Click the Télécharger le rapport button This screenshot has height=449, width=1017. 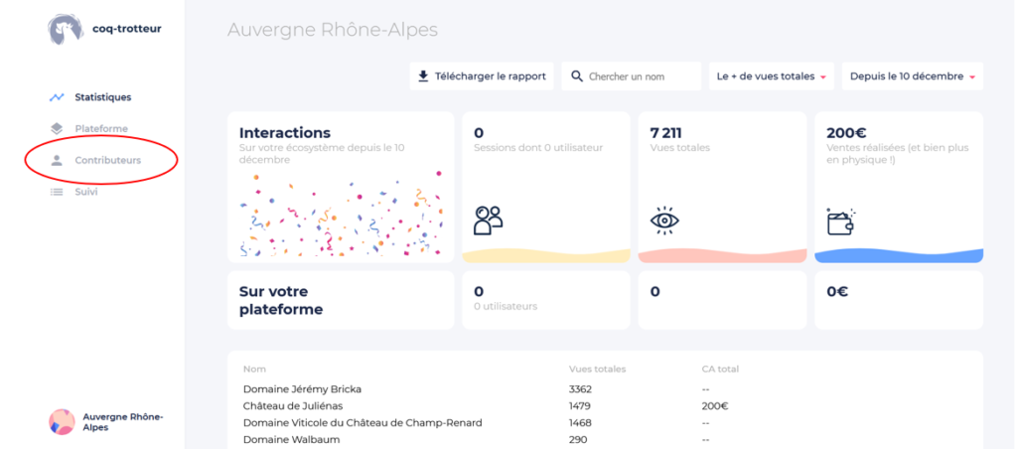pyautogui.click(x=482, y=76)
